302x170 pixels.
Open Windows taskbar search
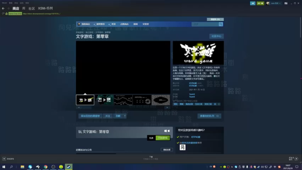[x=11, y=167]
